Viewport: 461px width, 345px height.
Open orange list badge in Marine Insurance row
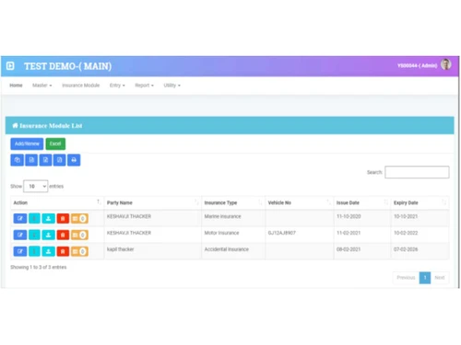[79, 218]
